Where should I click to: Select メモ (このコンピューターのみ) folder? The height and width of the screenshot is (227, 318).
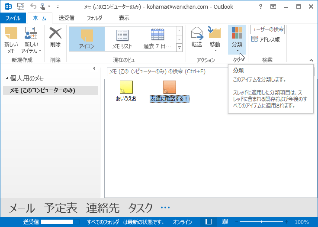tap(51, 91)
